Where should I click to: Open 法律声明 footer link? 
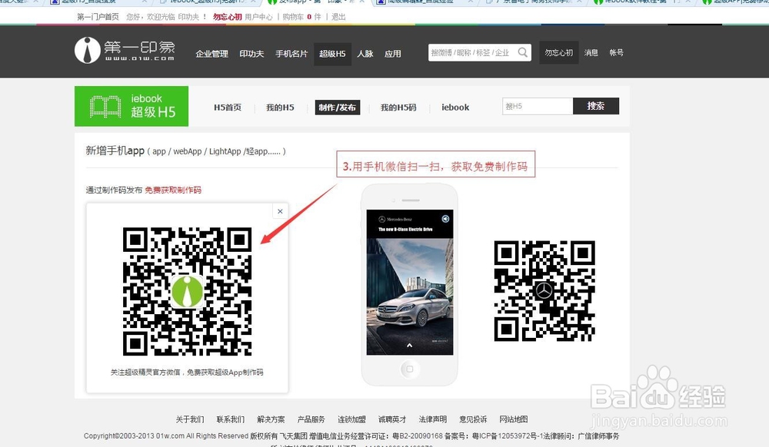click(432, 419)
